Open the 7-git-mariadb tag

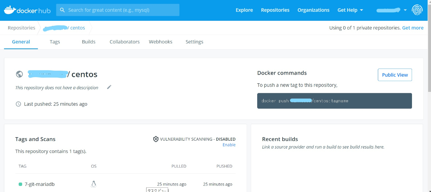click(x=40, y=184)
